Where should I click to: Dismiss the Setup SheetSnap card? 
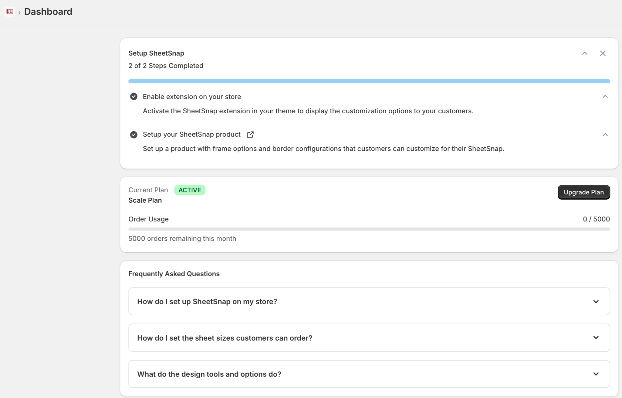tap(603, 53)
